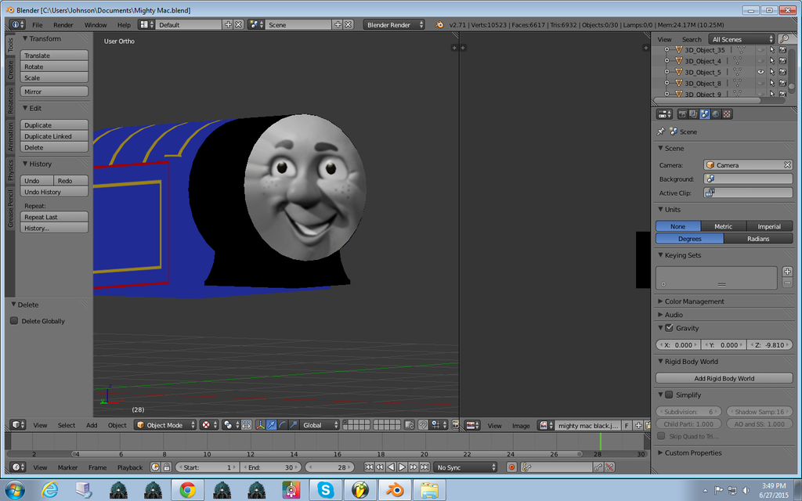This screenshot has height=501, width=802.
Task: Click the Repeat Last button
Action: tap(54, 217)
